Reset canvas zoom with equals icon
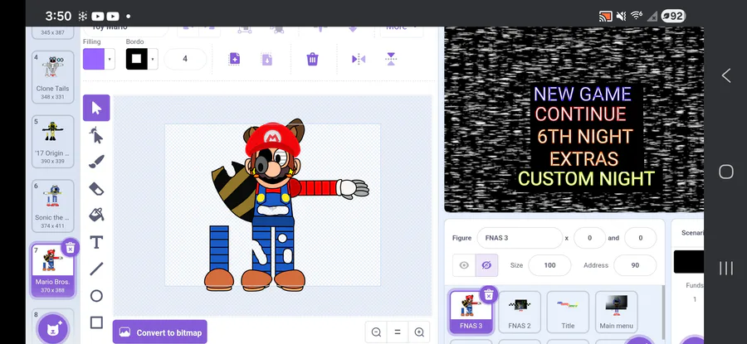747x344 pixels. 398,332
